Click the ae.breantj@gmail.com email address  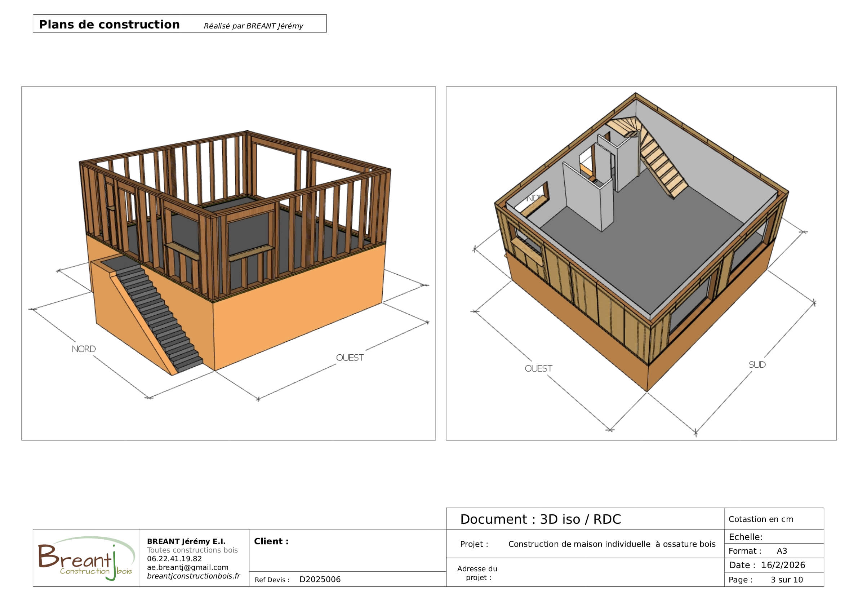tap(188, 567)
